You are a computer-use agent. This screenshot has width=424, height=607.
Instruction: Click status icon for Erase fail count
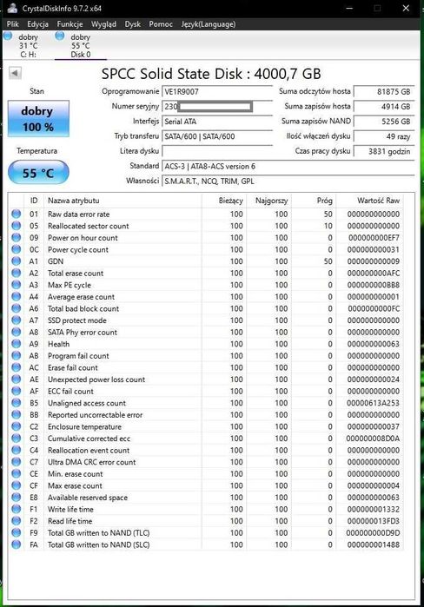17,367
